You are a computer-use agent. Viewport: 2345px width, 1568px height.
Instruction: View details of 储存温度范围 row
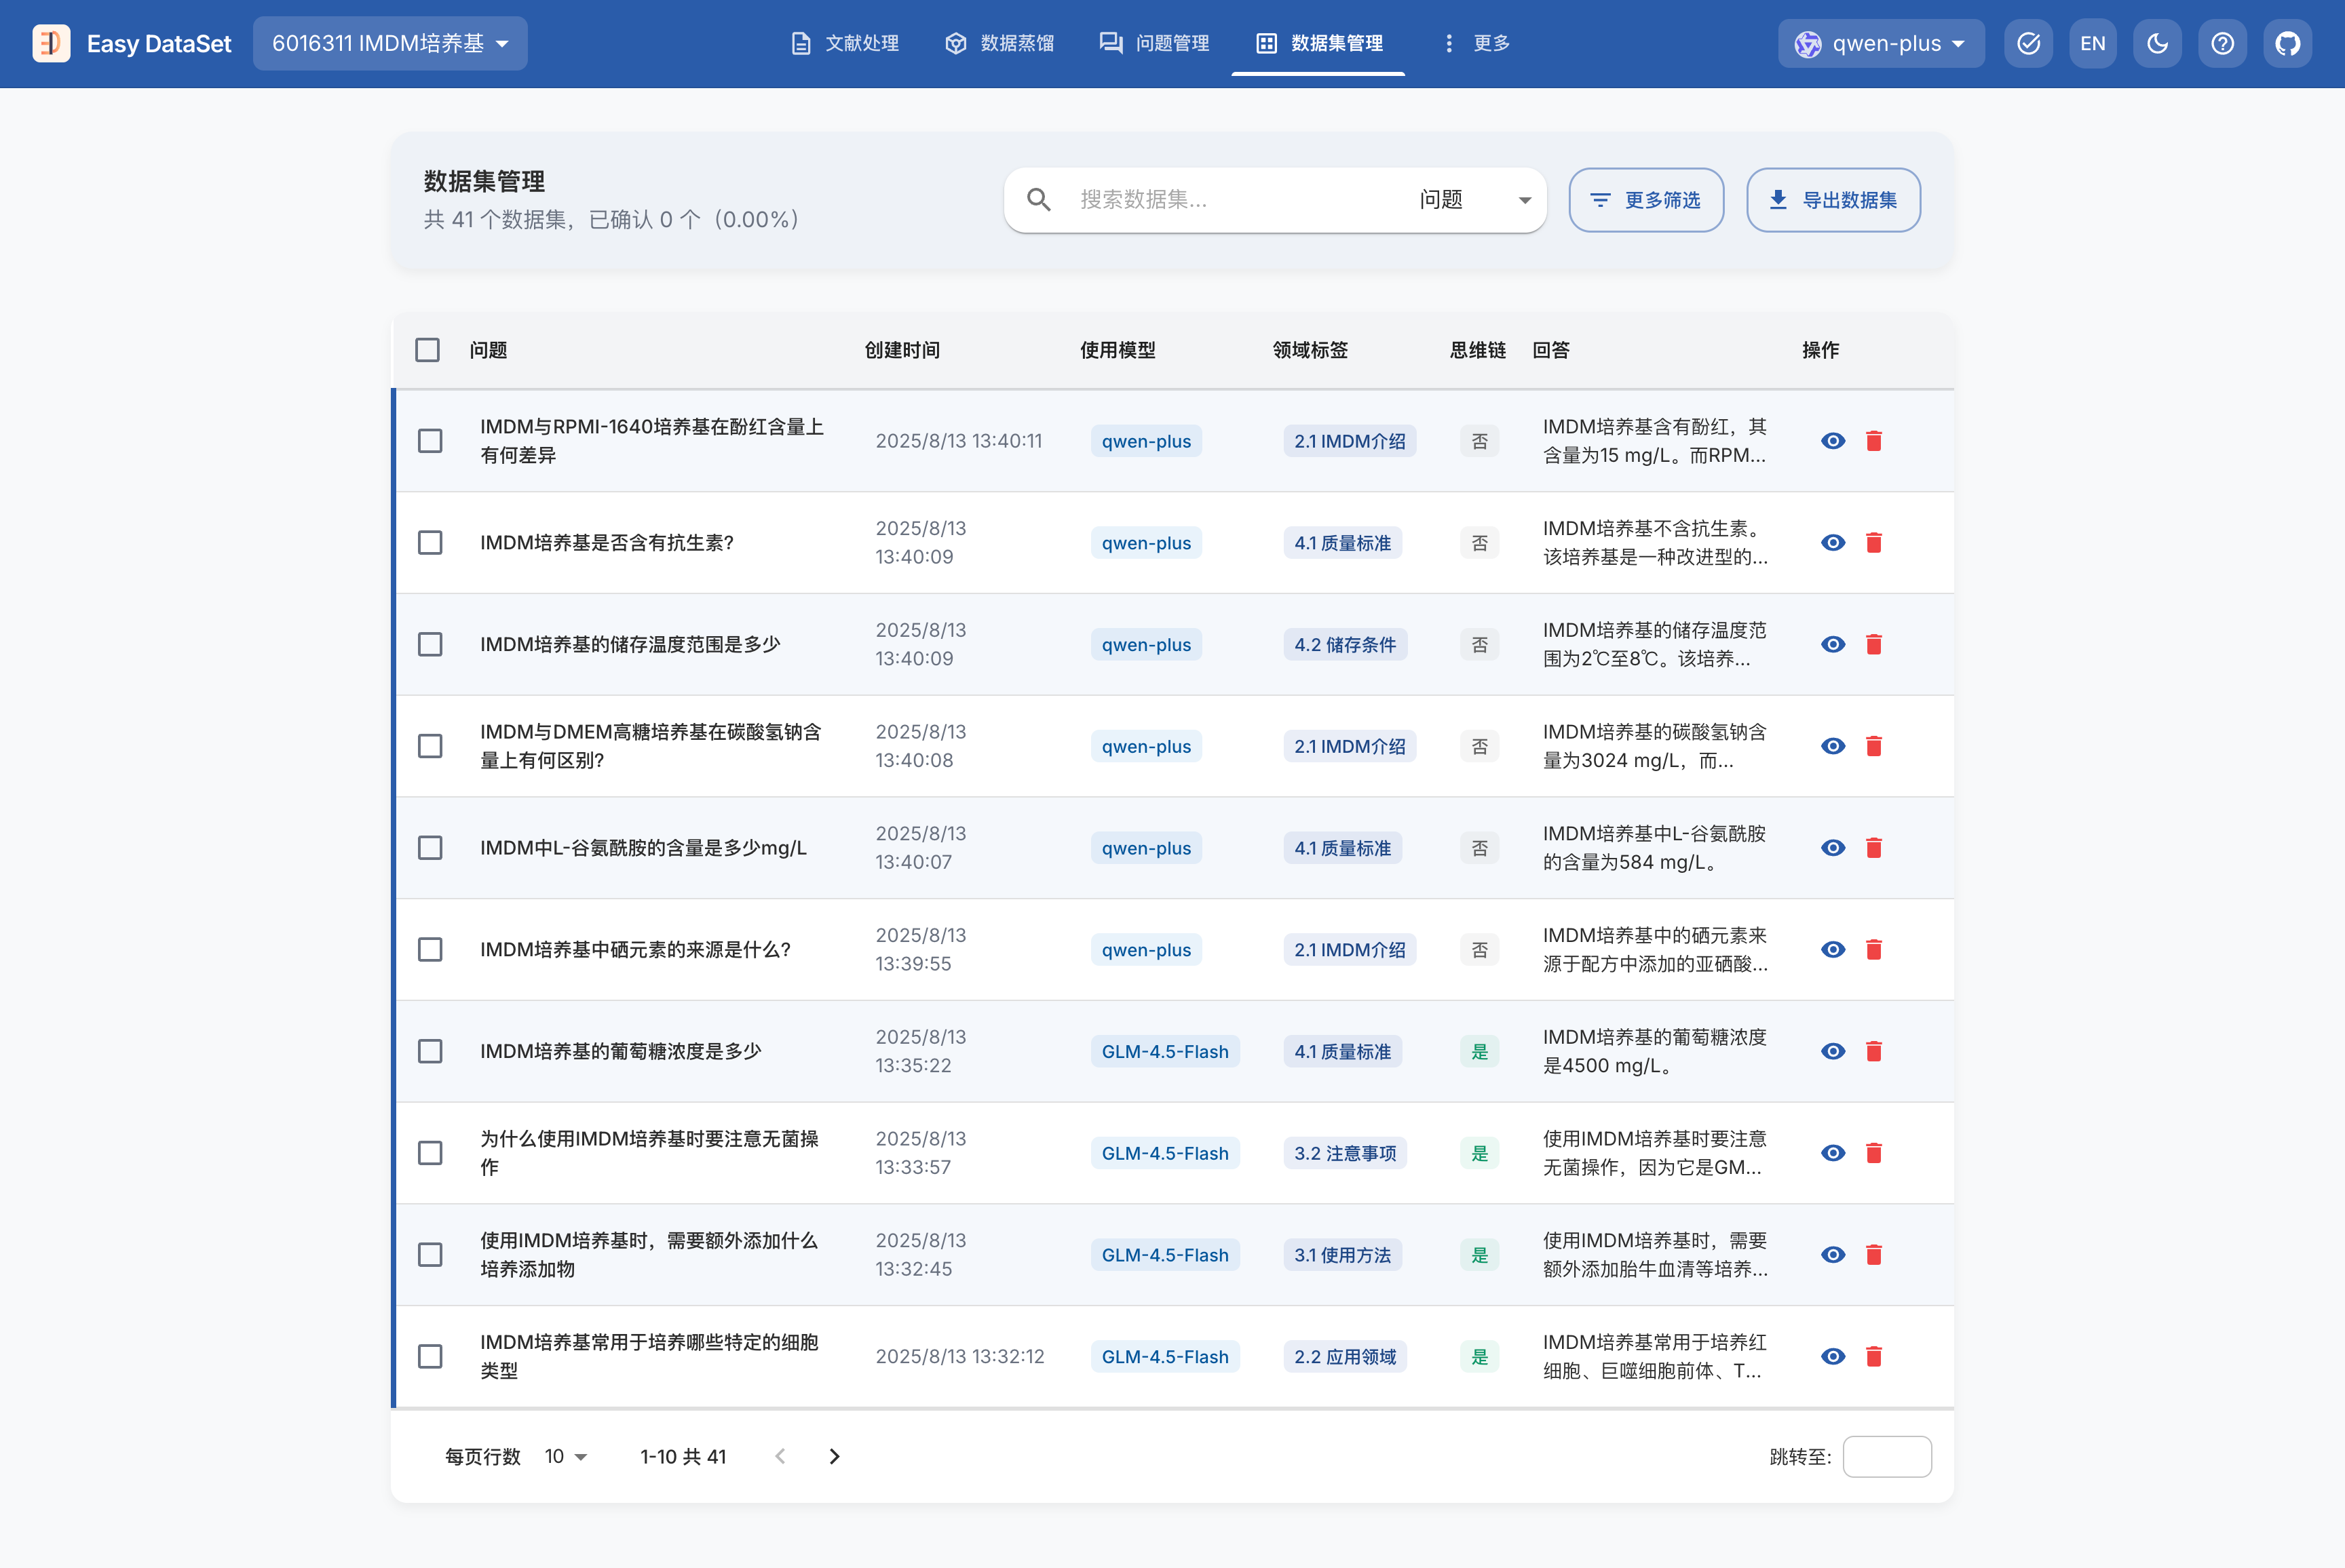pos(1832,644)
